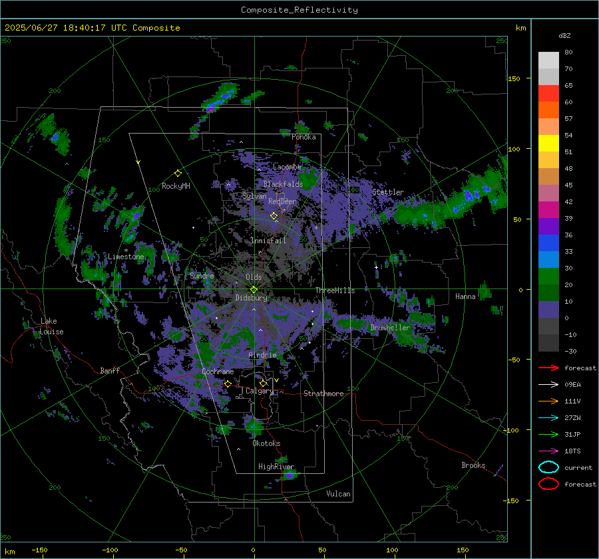The height and width of the screenshot is (559, 599).
Task: Click the Calgary city label
Action: tap(260, 391)
